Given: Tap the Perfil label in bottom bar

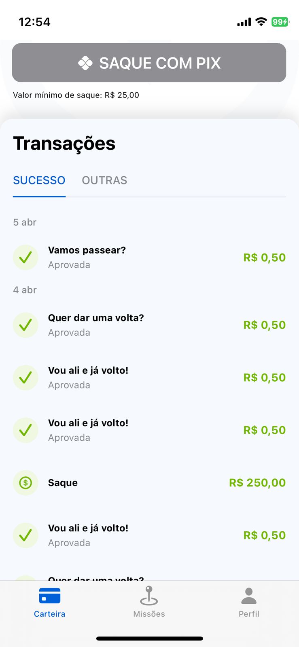Looking at the screenshot, I should coord(249,614).
